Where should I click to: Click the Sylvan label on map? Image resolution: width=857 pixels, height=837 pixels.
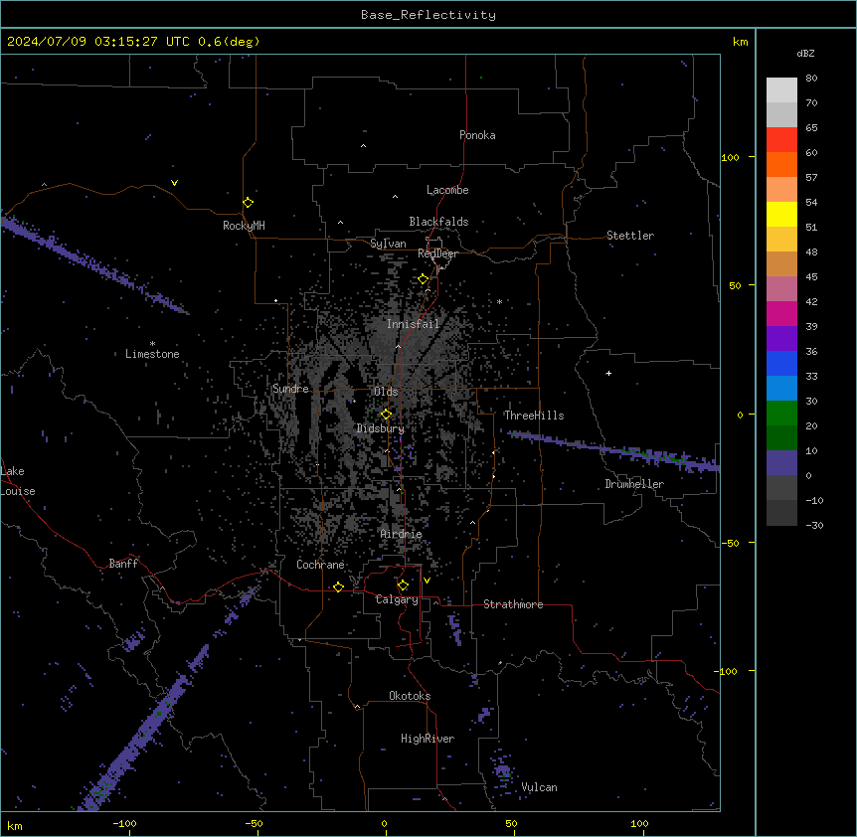coord(388,244)
